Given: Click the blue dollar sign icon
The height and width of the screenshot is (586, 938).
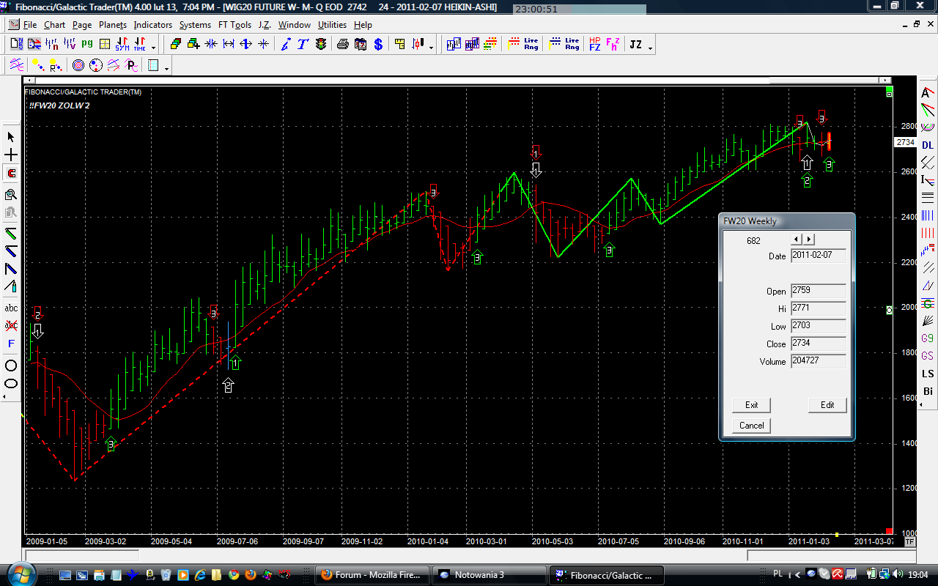Looking at the screenshot, I should (378, 45).
